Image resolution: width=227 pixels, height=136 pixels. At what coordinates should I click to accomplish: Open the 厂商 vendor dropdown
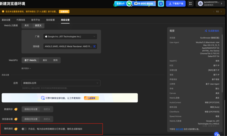70,36
